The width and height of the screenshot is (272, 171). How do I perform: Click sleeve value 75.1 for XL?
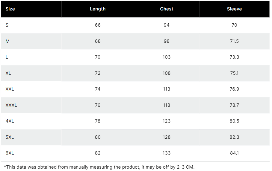[x=234, y=73]
